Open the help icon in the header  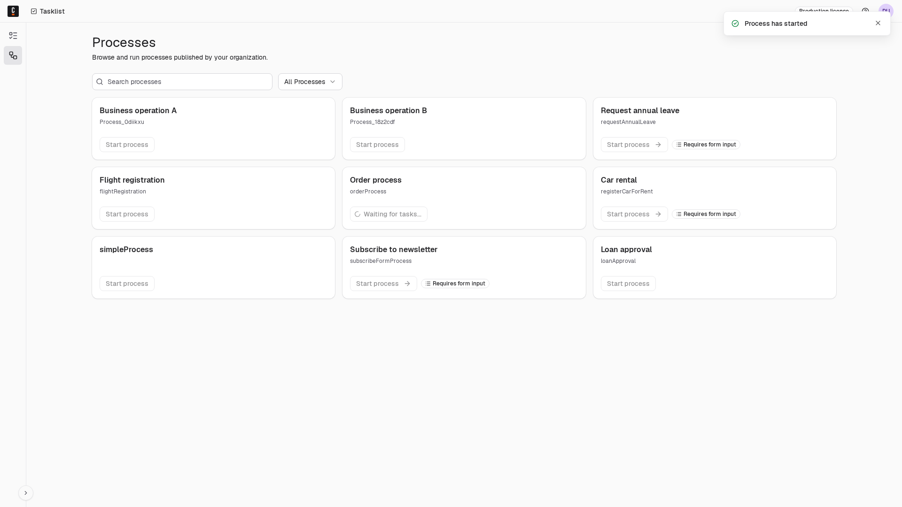pyautogui.click(x=865, y=11)
